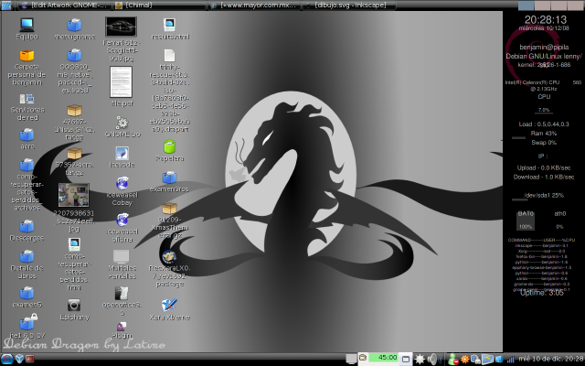Open the panel clock mié 10 de dic

click(551, 359)
